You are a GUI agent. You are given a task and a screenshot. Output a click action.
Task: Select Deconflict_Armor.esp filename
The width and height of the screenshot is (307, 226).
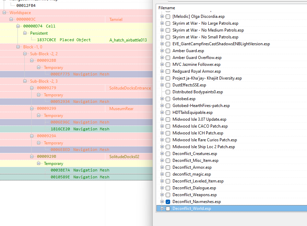192,167
